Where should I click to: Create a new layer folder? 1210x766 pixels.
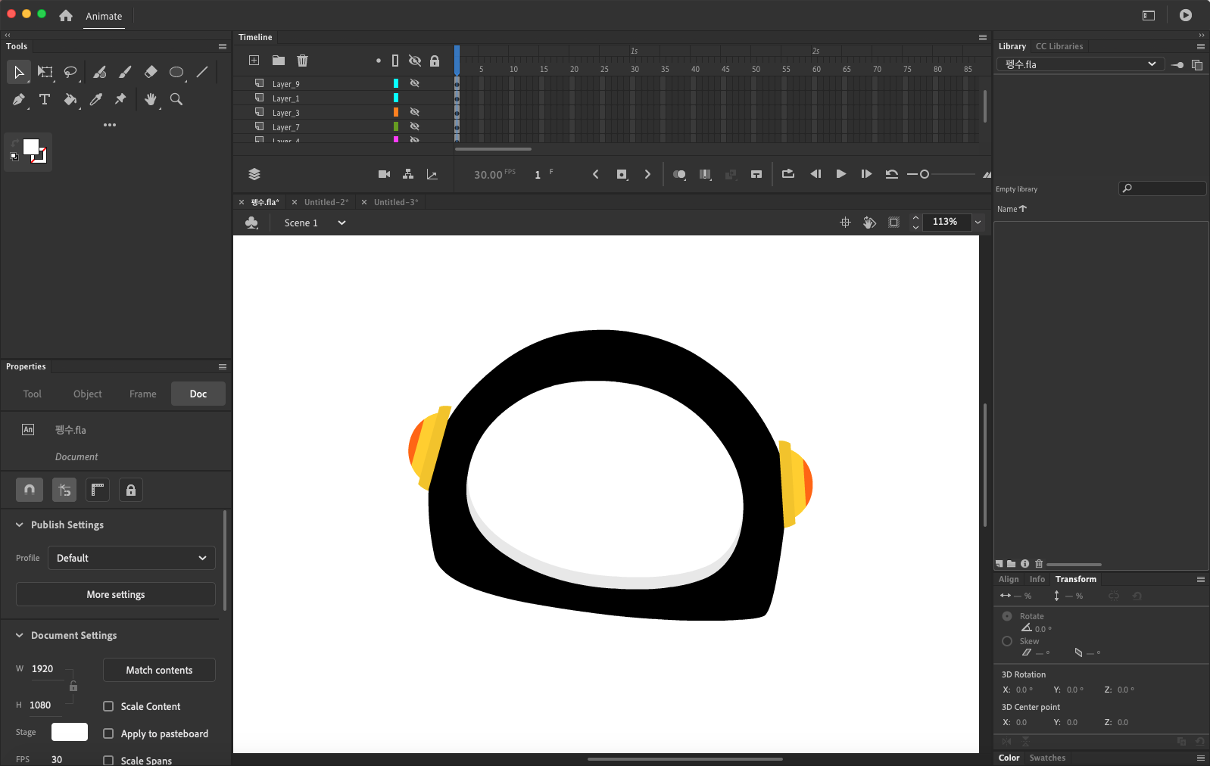point(279,61)
